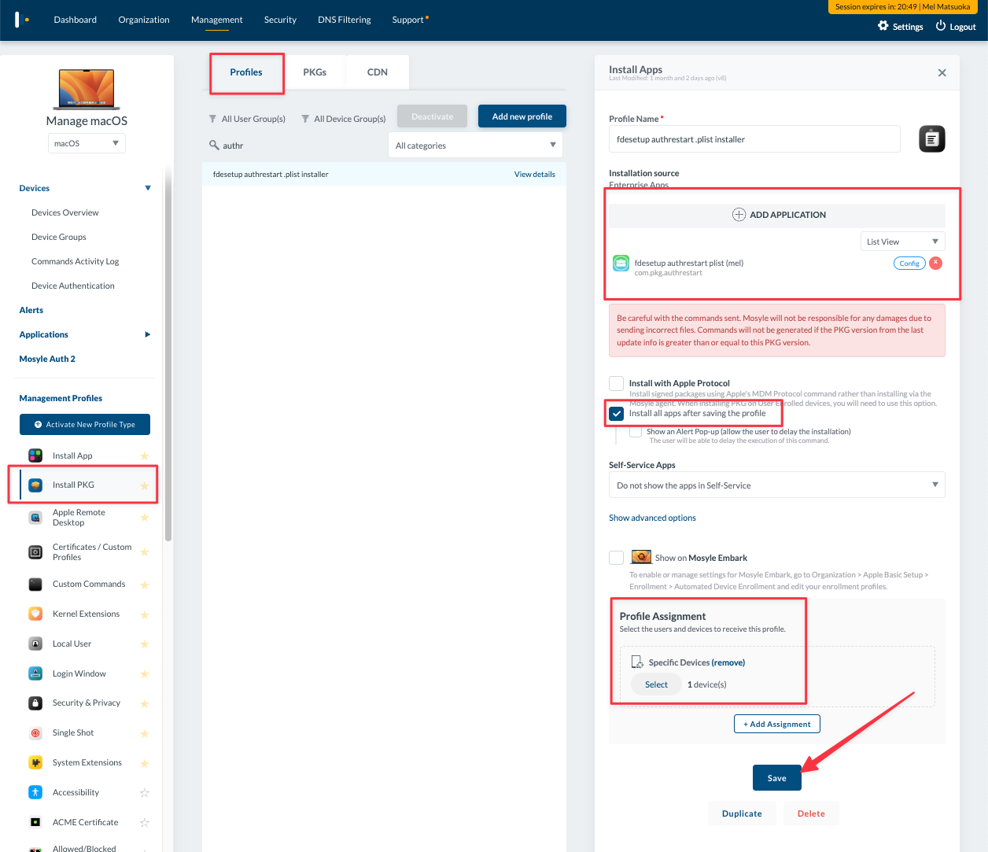Click the ACME Certificate icon
988x852 pixels.
coord(35,822)
